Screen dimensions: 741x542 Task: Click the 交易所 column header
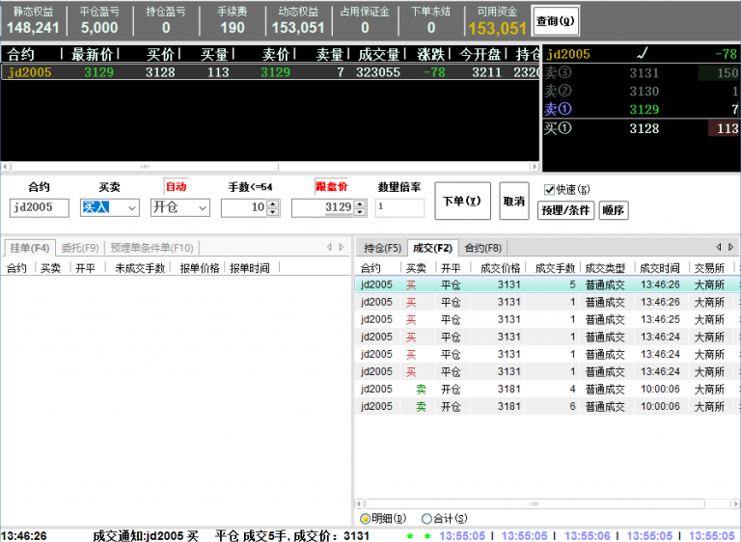point(709,268)
